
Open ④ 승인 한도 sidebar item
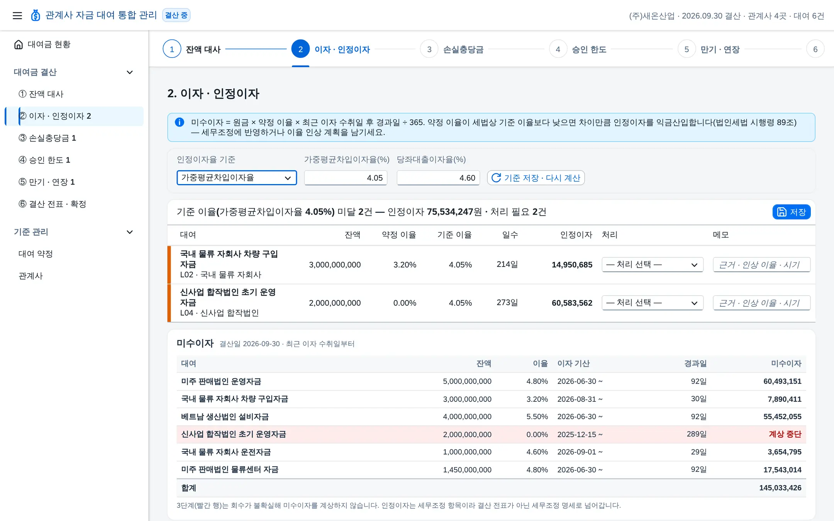(x=74, y=160)
